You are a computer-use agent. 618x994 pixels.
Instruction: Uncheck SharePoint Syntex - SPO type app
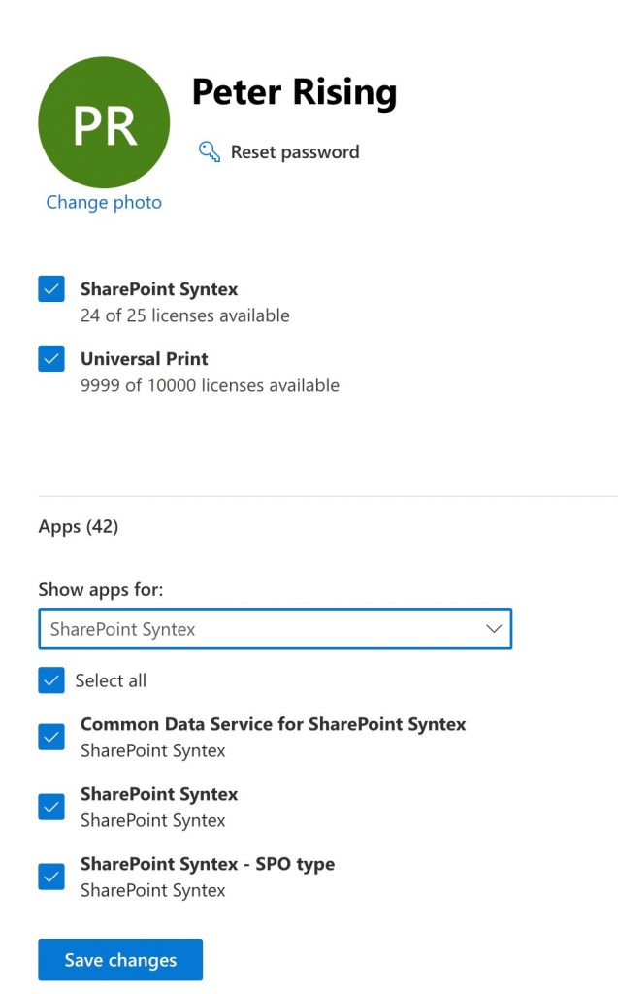pyautogui.click(x=50, y=875)
